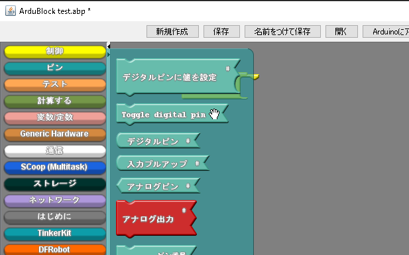Viewport: 409px width, 255px height.
Task: Click the 新規作成 (New) button
Action: (x=172, y=32)
